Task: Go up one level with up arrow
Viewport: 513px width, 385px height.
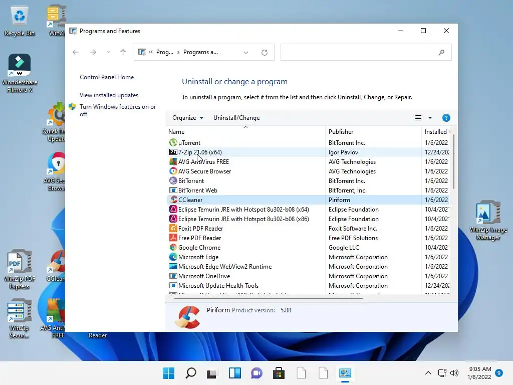Action: pyautogui.click(x=123, y=52)
